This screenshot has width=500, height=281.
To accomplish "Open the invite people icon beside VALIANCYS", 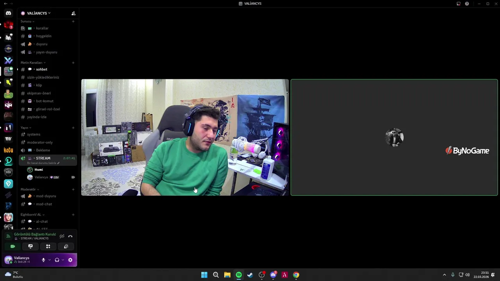I will click(73, 13).
